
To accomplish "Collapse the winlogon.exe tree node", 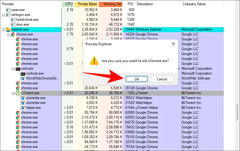I will [3, 15].
